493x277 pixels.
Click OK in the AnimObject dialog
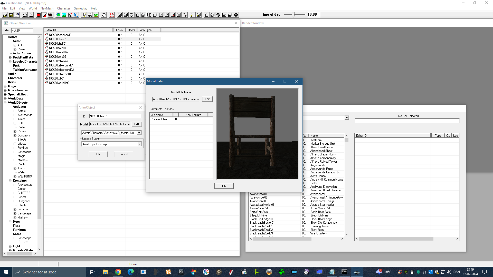(98, 154)
